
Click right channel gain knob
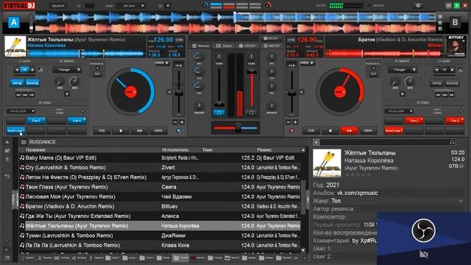[x=251, y=57]
